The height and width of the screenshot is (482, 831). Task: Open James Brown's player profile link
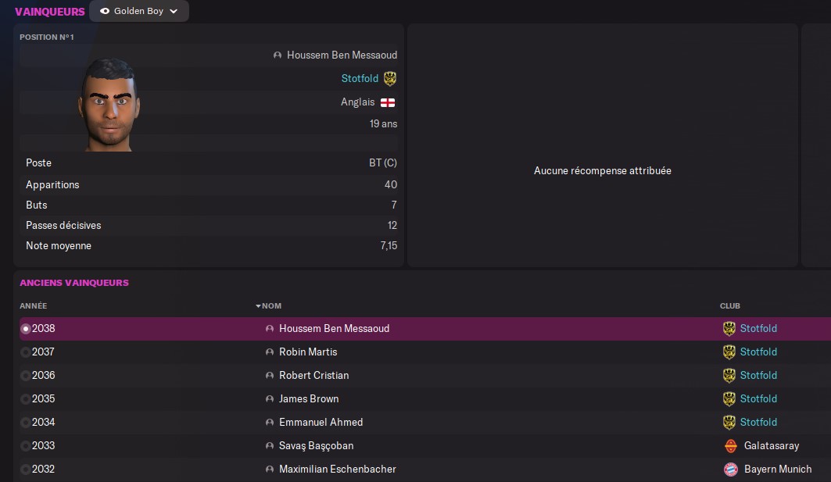[x=309, y=399]
